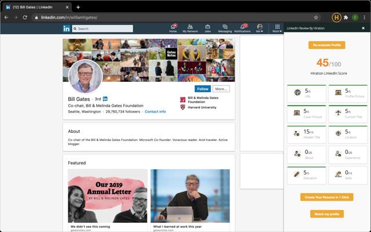The image size is (371, 232).
Task: Open the LinkedIn Home icon
Action: click(173, 27)
